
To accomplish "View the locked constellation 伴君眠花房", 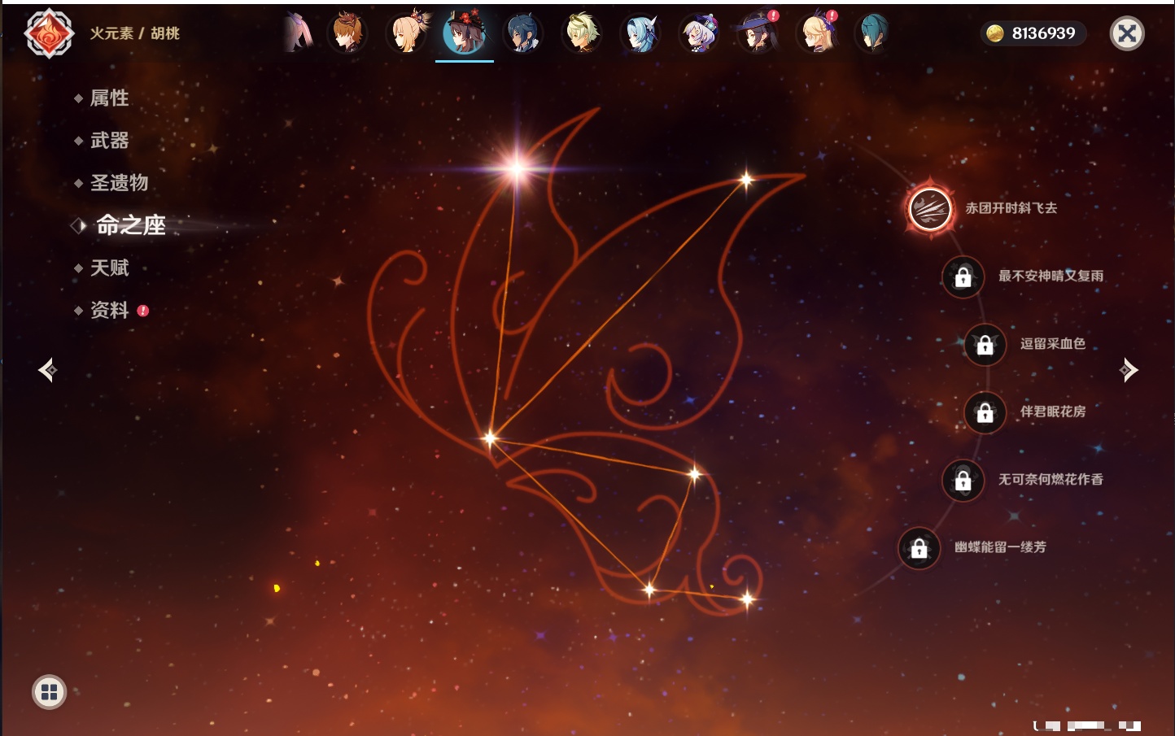I will (x=985, y=412).
